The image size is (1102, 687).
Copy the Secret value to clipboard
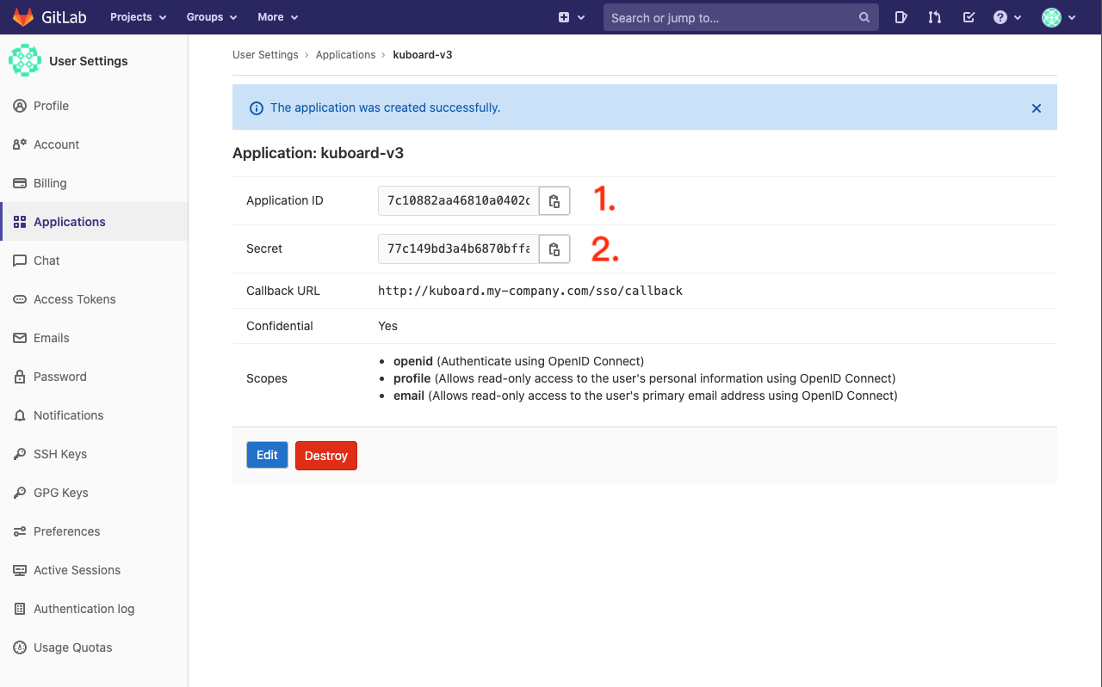click(x=554, y=249)
